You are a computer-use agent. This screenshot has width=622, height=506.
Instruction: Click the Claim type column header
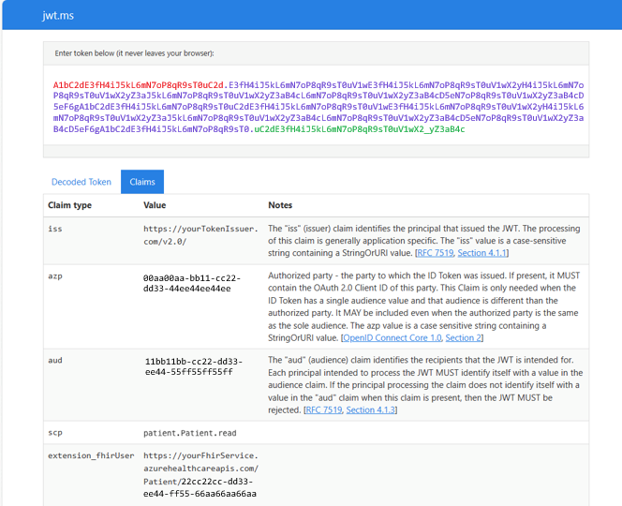pyautogui.click(x=70, y=205)
